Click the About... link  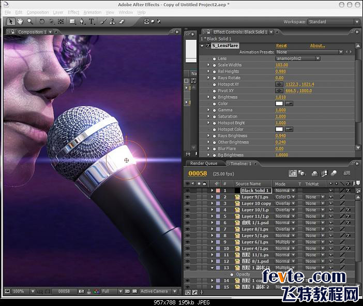(x=317, y=46)
